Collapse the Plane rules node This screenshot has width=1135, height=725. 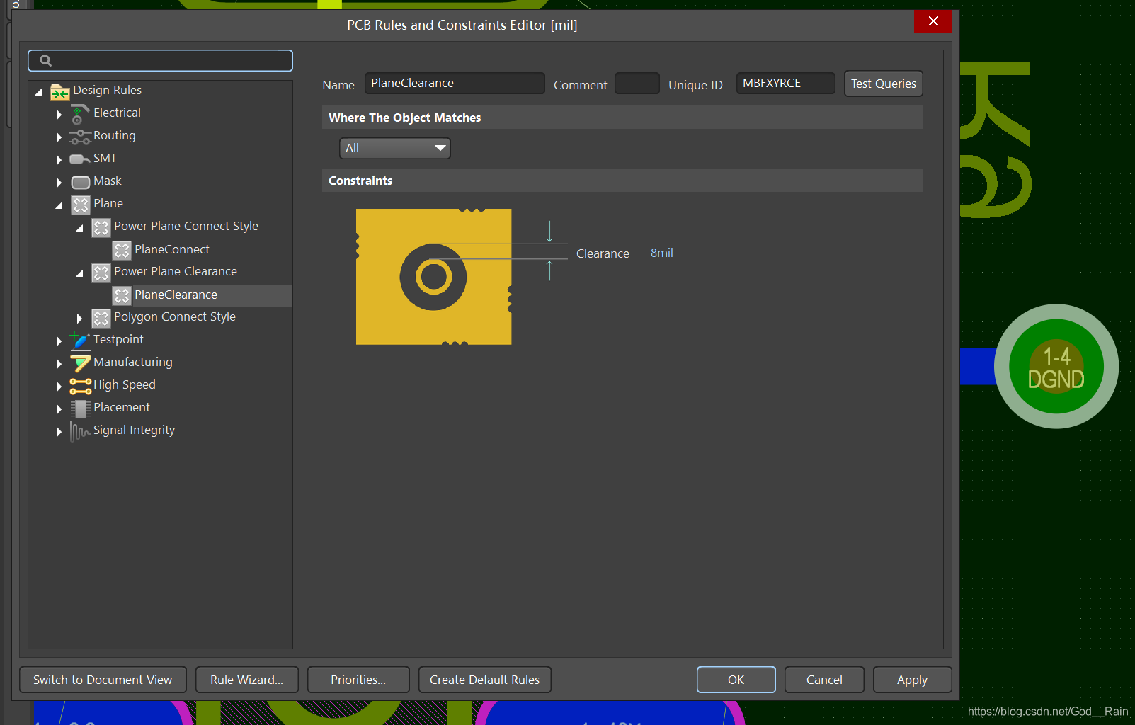coord(59,205)
